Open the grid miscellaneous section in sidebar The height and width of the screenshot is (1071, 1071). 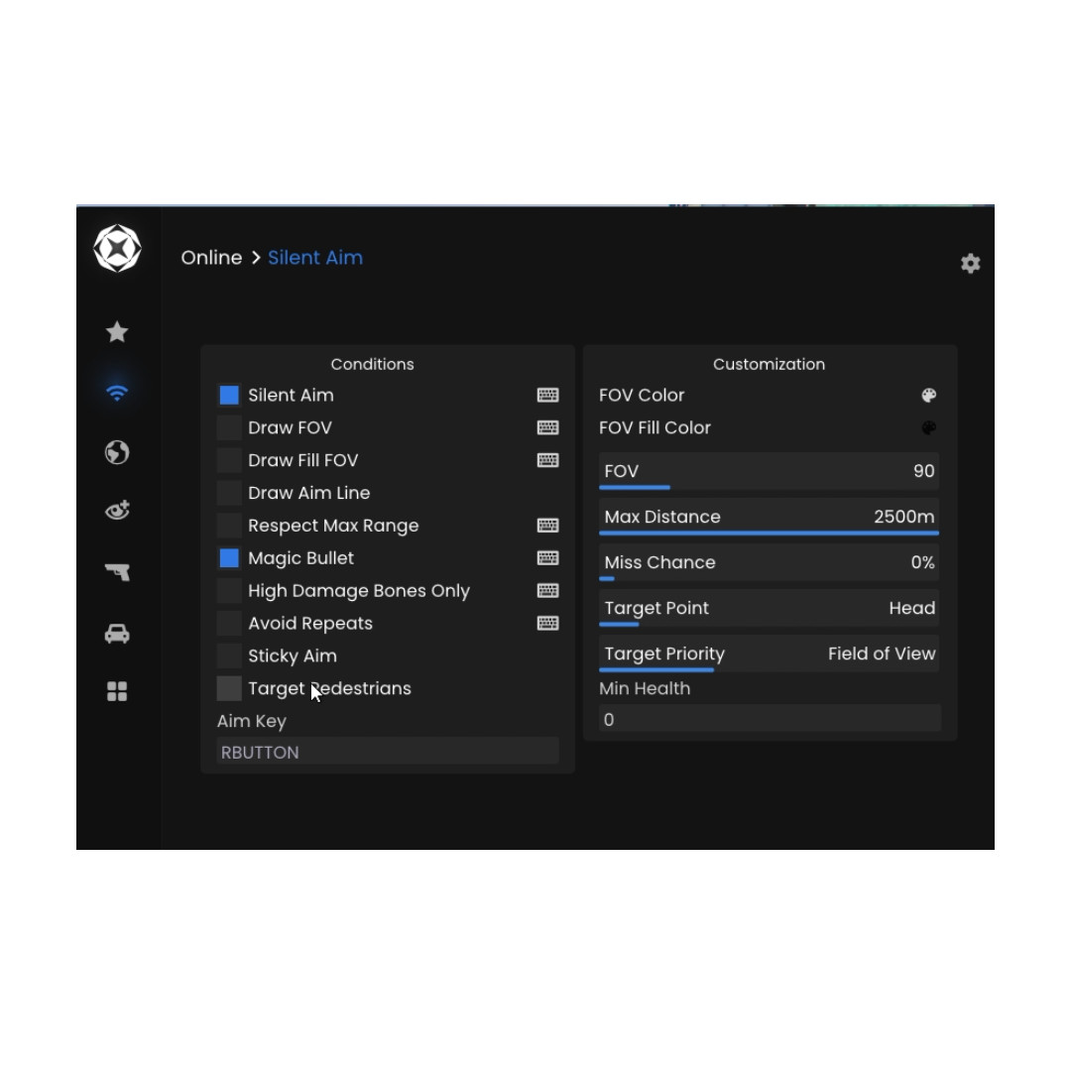pyautogui.click(x=117, y=691)
